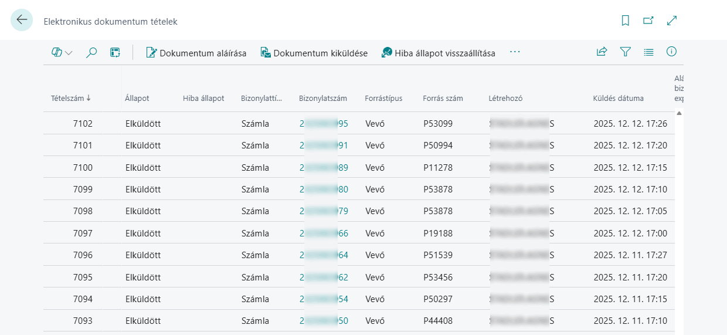Click the search magnifier icon

click(91, 53)
